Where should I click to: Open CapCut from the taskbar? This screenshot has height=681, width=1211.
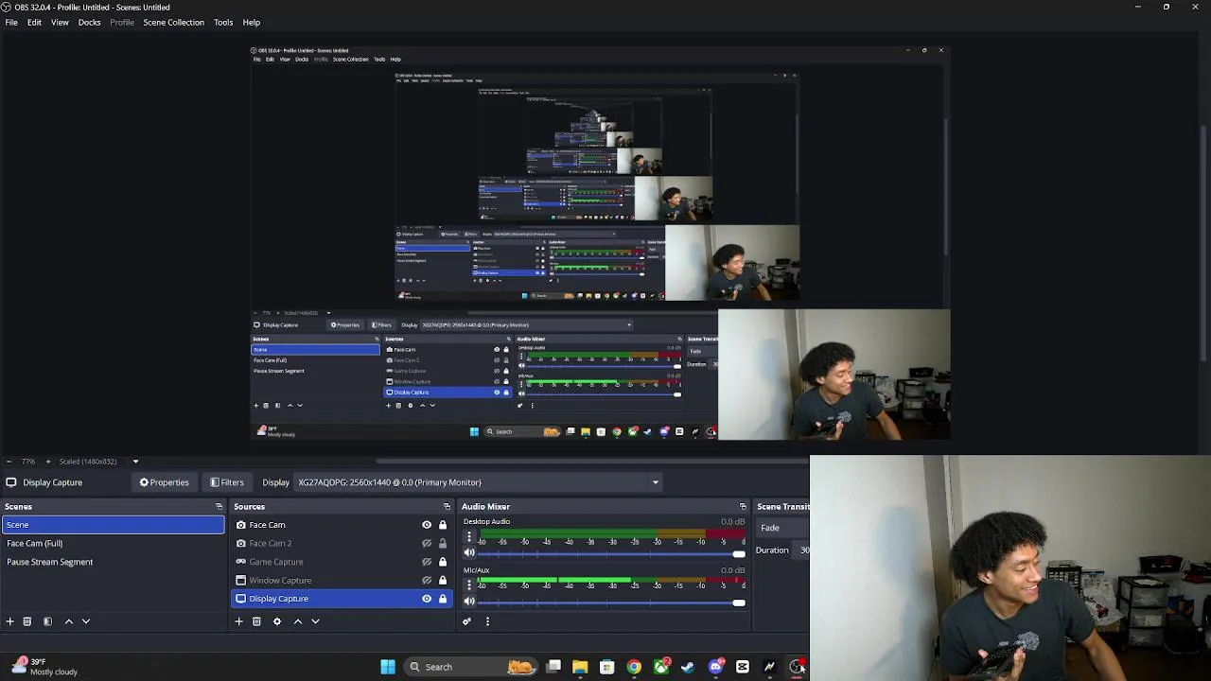click(743, 667)
